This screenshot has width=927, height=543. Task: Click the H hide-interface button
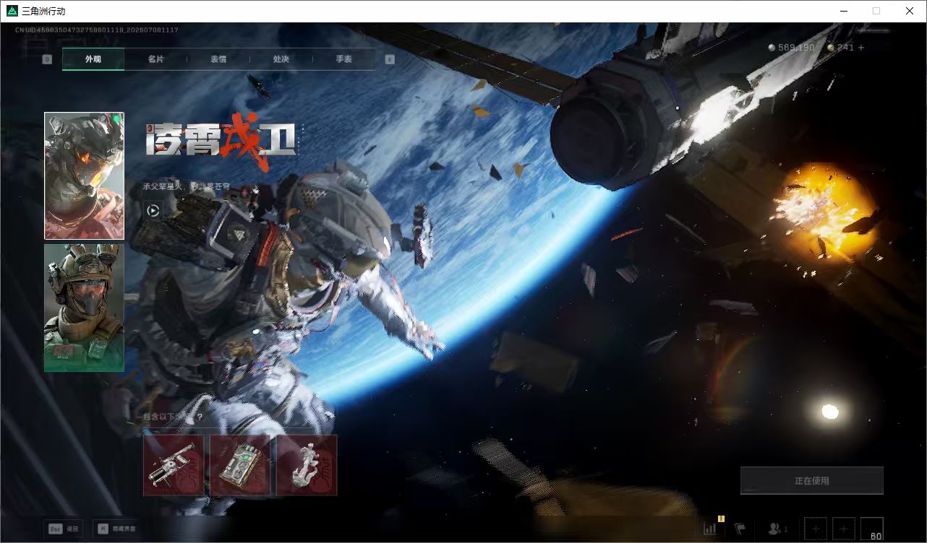click(x=116, y=529)
